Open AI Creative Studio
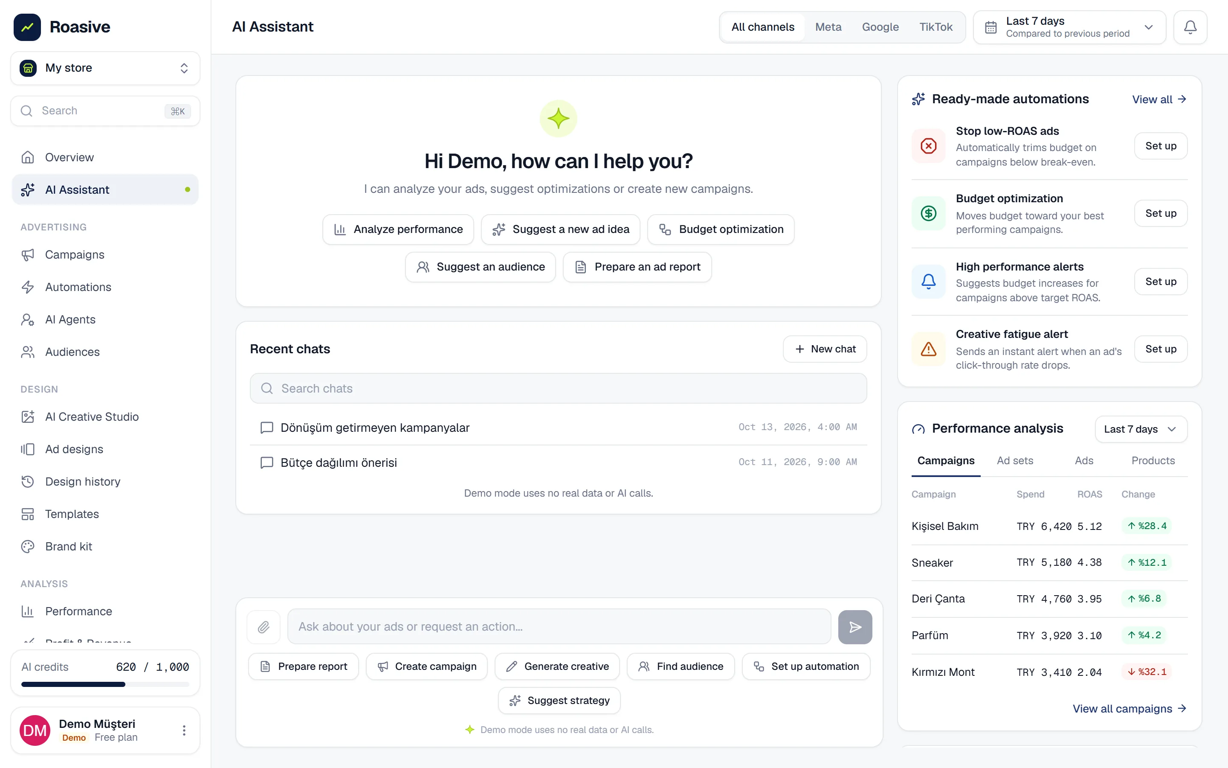 pyautogui.click(x=105, y=416)
